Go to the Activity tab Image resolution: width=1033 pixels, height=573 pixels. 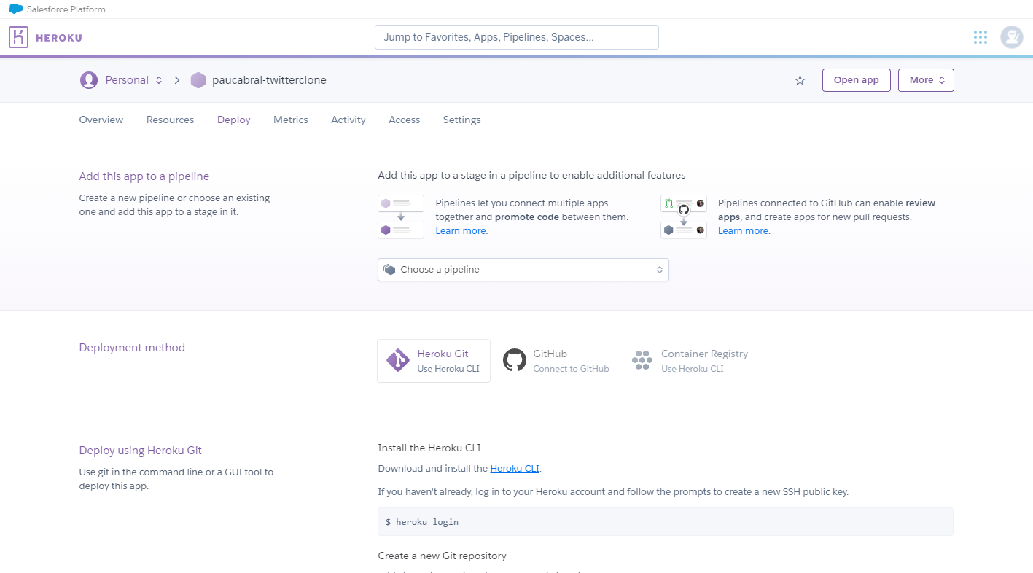tap(348, 120)
